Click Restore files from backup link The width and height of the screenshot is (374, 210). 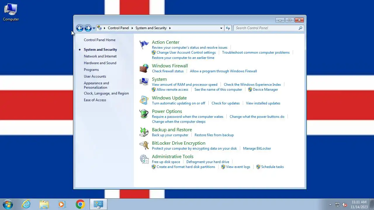214,135
